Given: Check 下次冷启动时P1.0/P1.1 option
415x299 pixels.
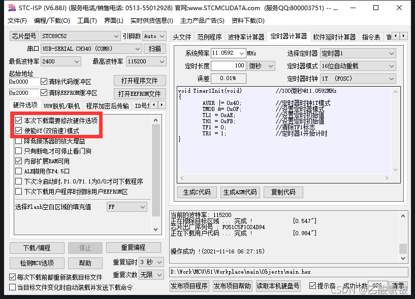Looking at the screenshot, I should tap(18, 181).
